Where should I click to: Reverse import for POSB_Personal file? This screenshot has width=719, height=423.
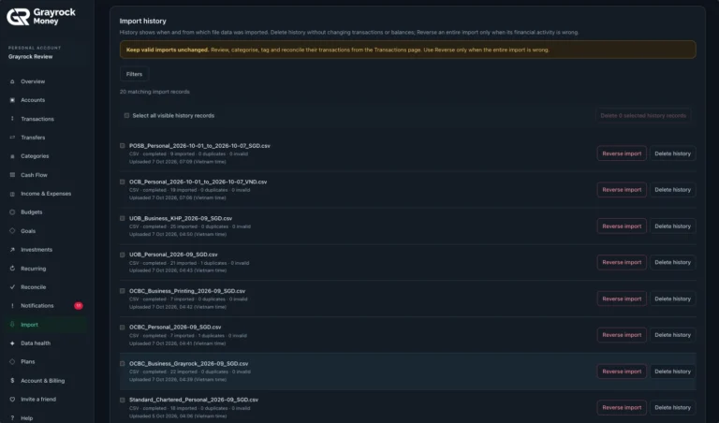click(622, 153)
